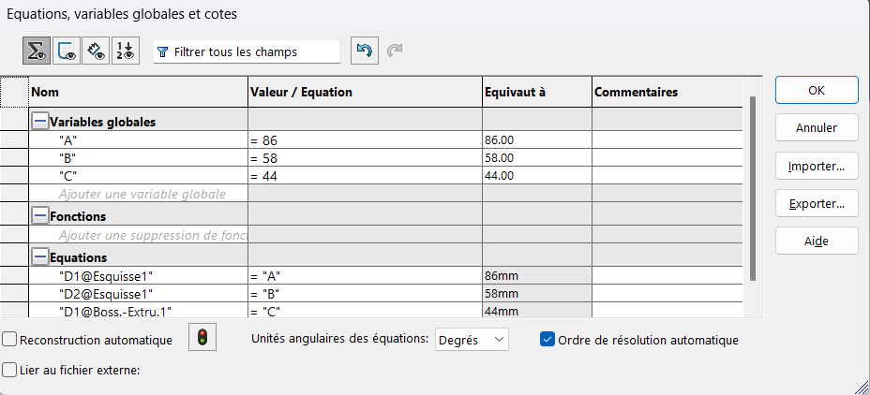This screenshot has width=870, height=395.
Task: Click the redo arrow icon
Action: (x=395, y=51)
